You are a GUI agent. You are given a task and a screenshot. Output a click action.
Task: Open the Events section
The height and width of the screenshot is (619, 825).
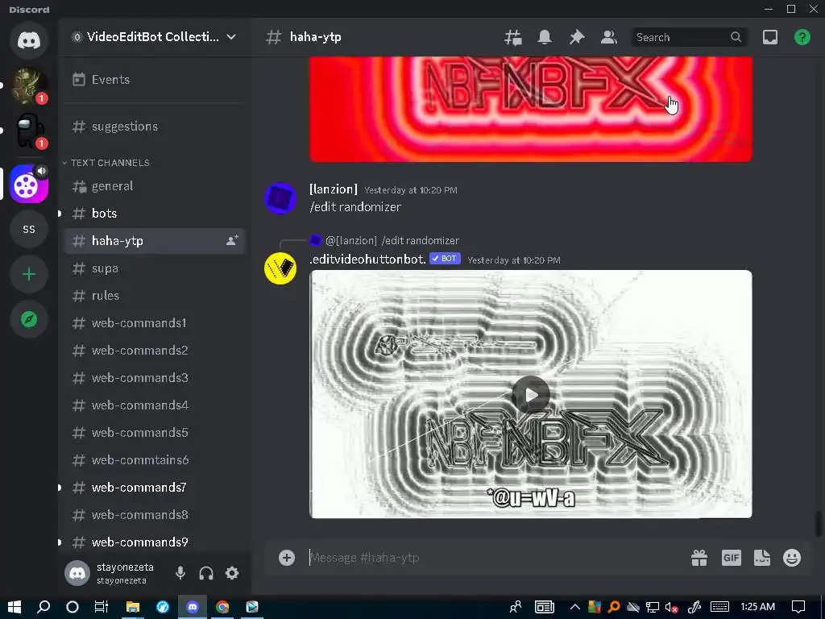(x=154, y=80)
